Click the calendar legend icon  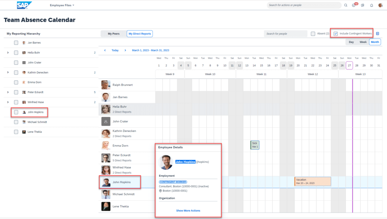click(378, 34)
